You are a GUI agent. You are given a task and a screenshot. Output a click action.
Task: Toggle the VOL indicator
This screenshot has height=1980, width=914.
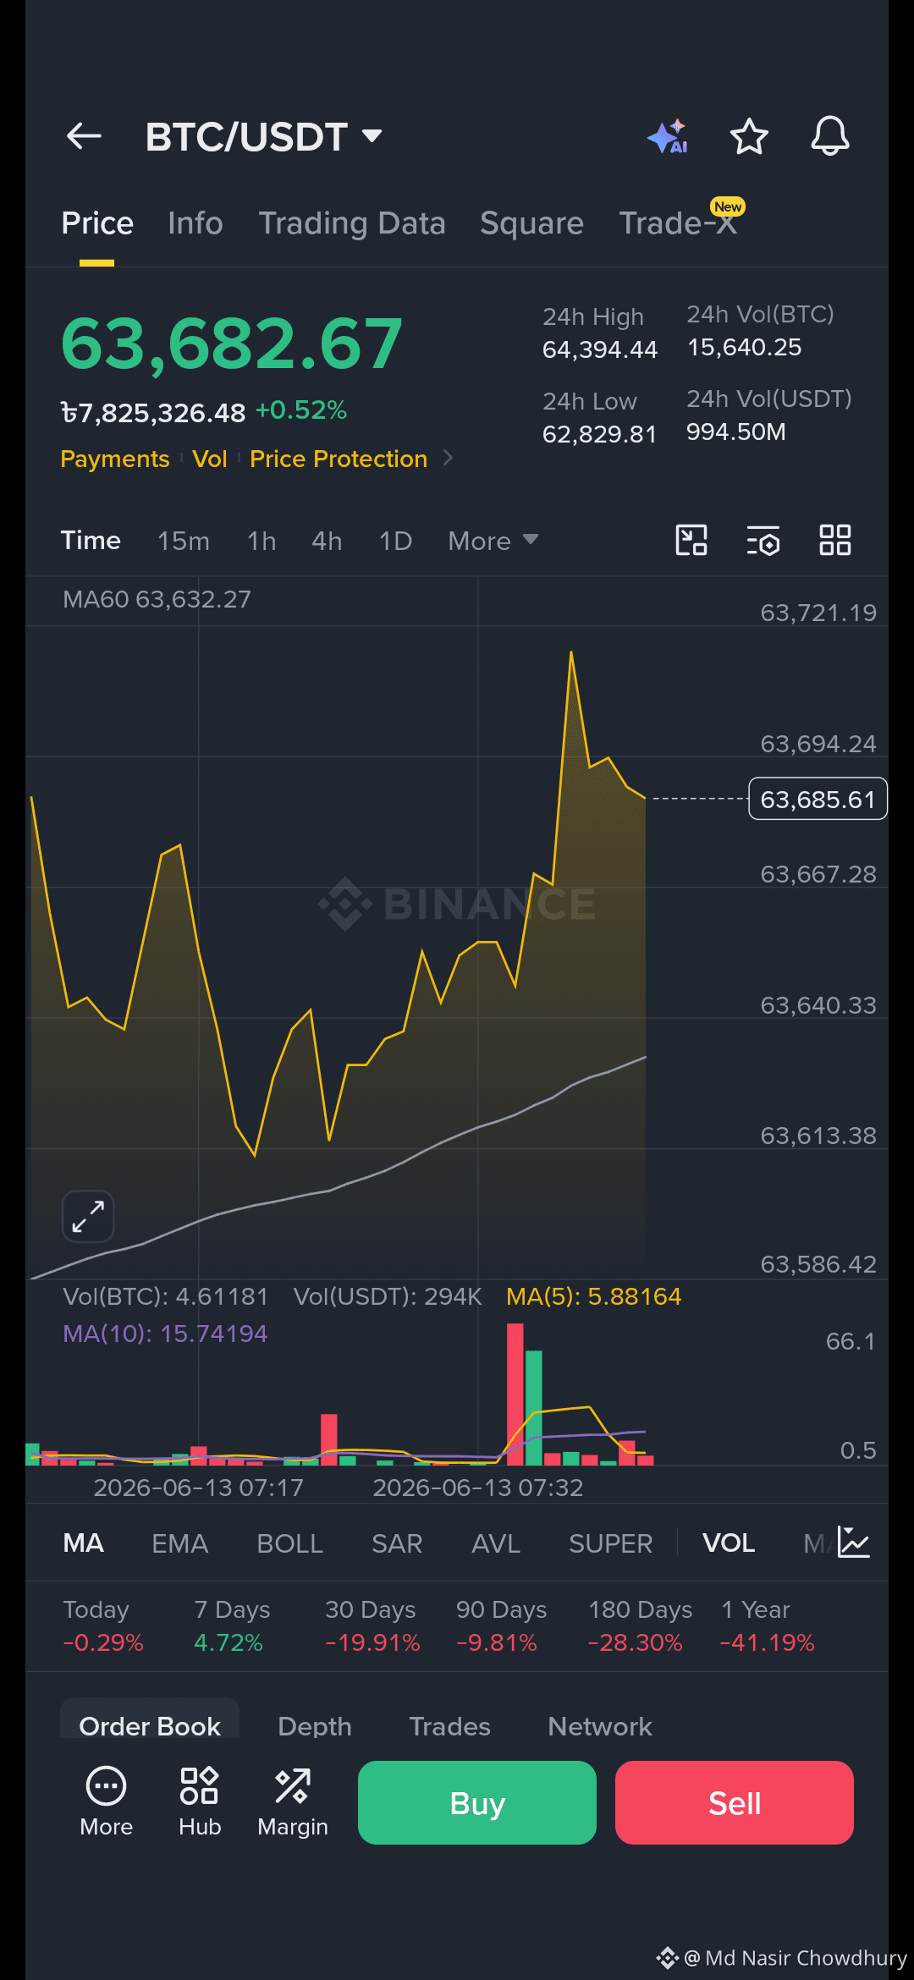(729, 1543)
